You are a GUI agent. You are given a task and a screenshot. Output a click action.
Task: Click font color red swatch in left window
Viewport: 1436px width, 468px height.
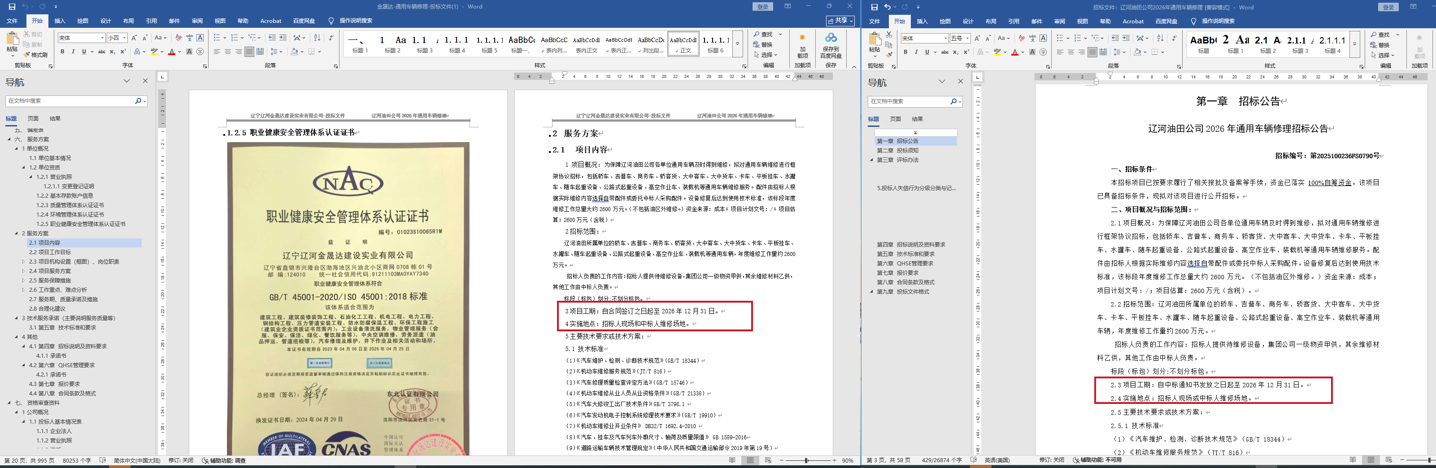click(172, 52)
